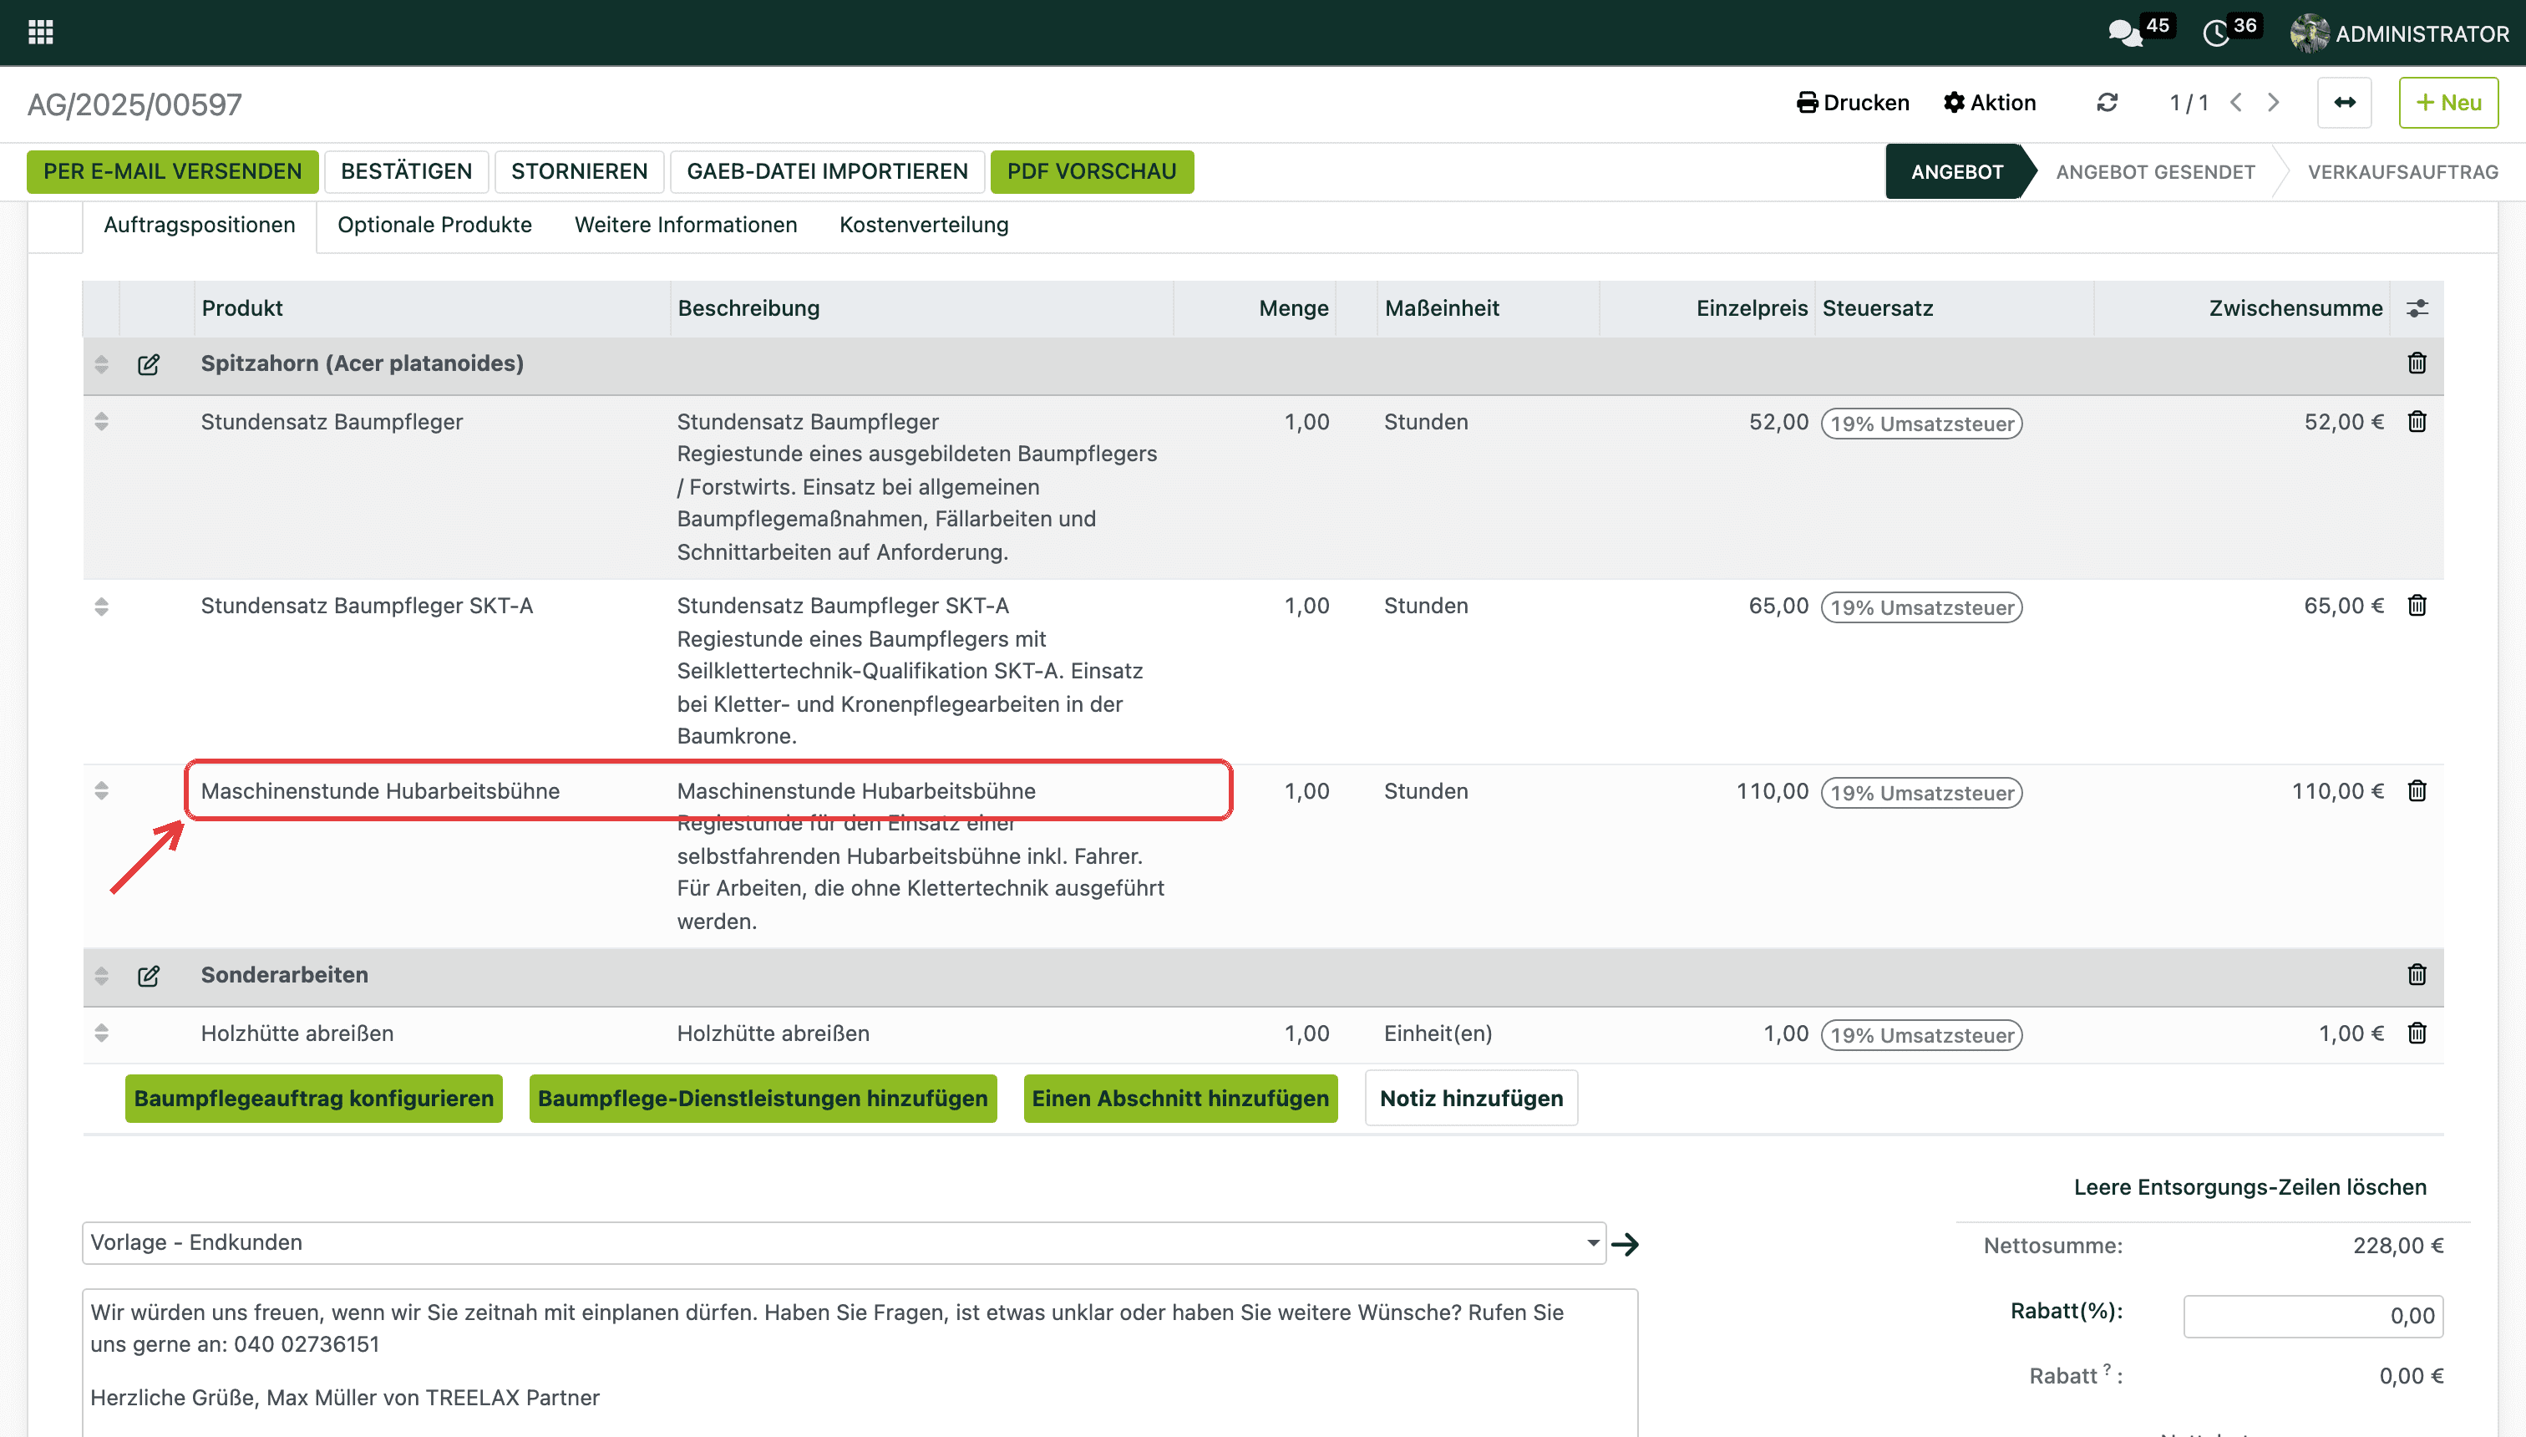Open column settings adjust icon
Viewport: 2526px width, 1437px height.
pos(2417,308)
